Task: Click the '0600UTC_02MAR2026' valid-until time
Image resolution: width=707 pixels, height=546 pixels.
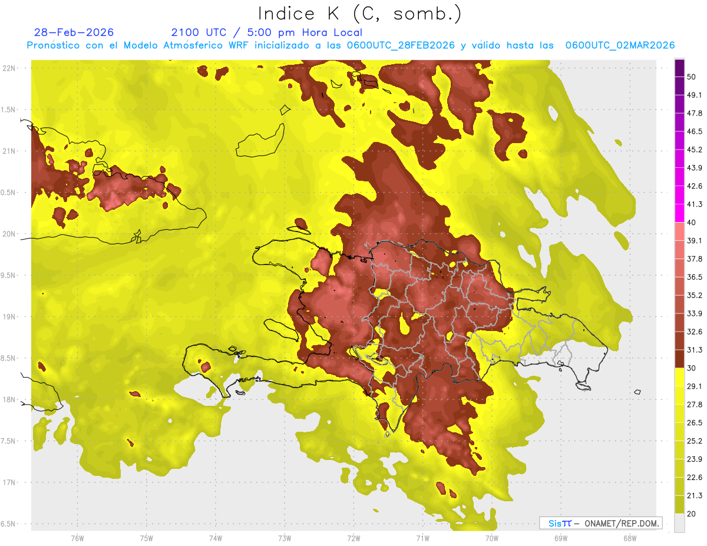Action: click(620, 45)
